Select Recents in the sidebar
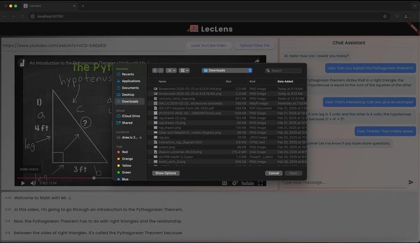Viewport: 420px width, 243px height. [x=128, y=74]
